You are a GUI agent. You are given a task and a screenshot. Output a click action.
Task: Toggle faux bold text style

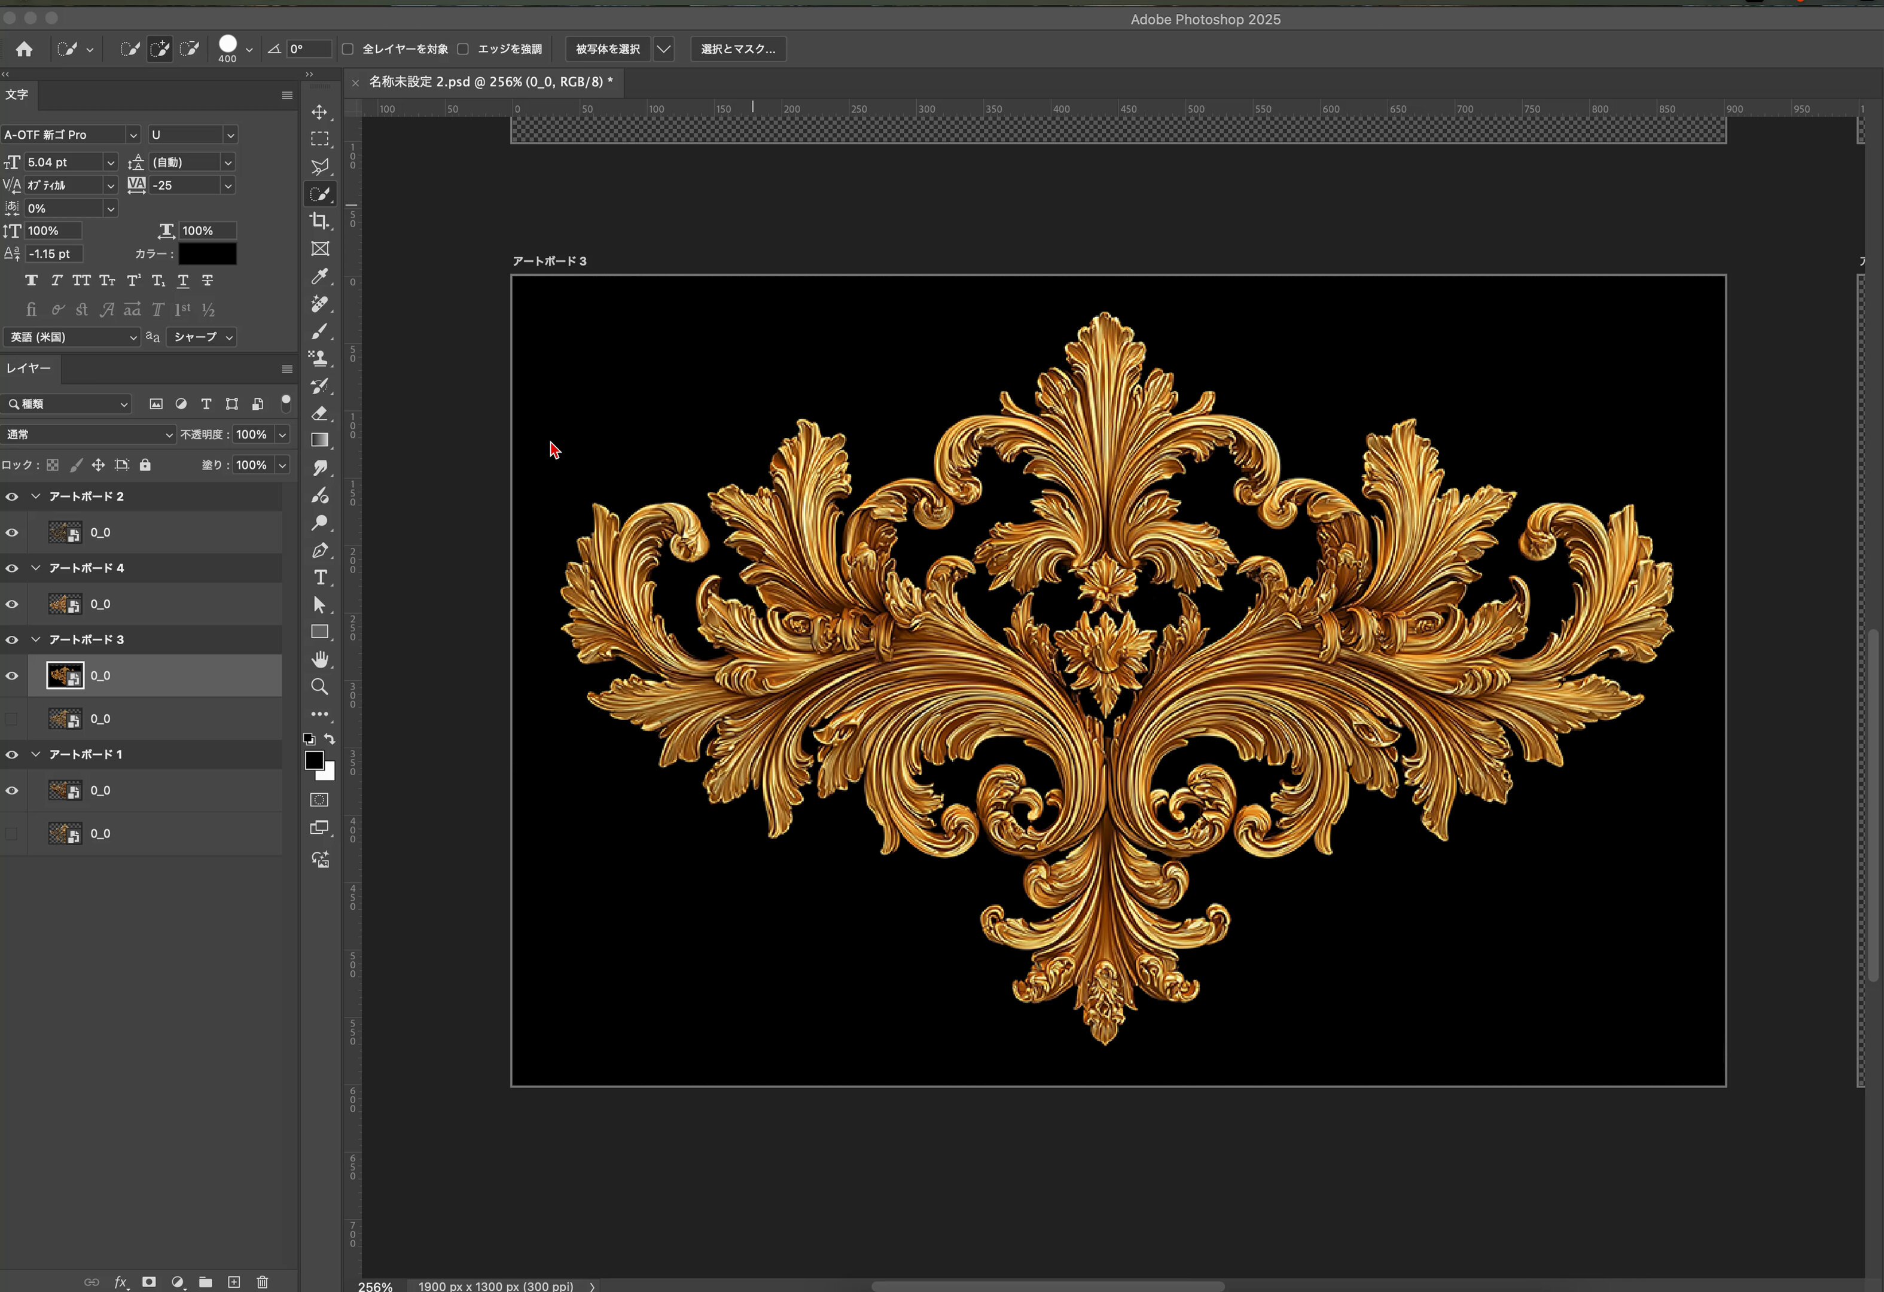click(32, 281)
